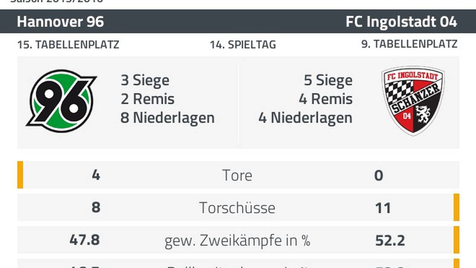The width and height of the screenshot is (476, 268).
Task: Click the 14. Spieltag label
Action: pos(243,45)
